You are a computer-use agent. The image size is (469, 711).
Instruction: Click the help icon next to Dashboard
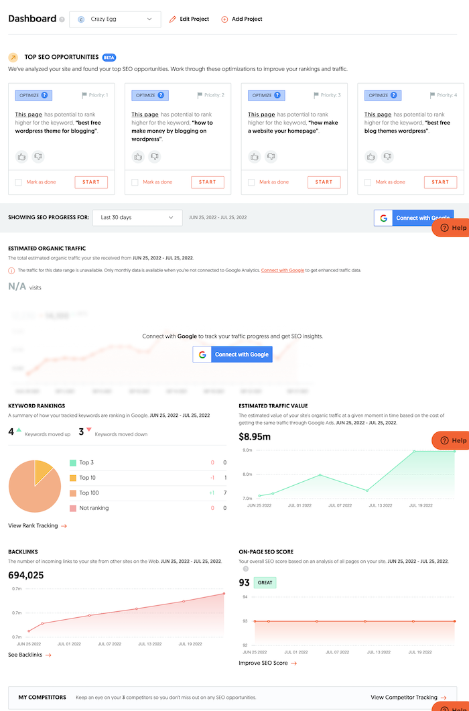click(62, 19)
